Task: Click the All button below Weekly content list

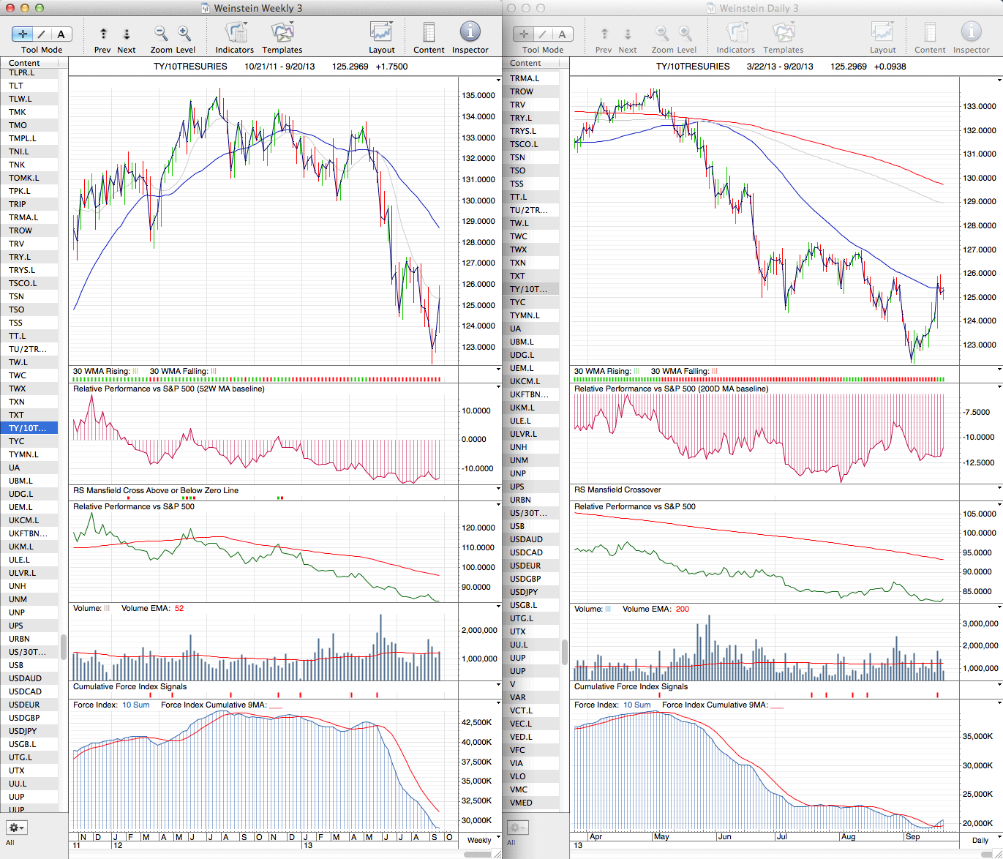Action: pos(10,843)
